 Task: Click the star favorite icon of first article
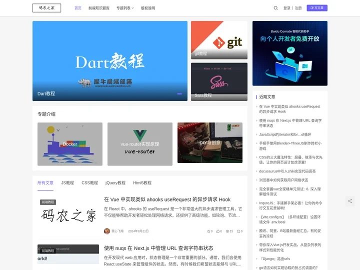(208, 231)
